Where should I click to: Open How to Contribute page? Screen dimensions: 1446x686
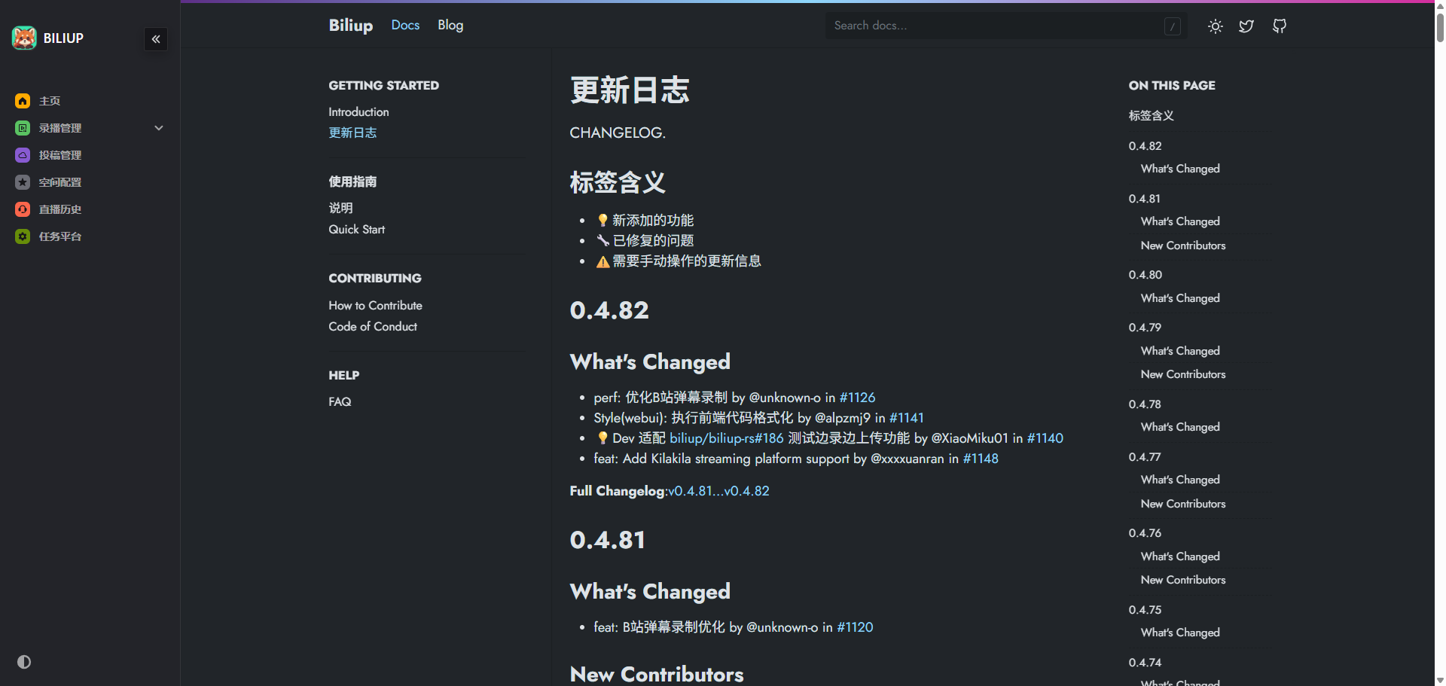pos(375,305)
